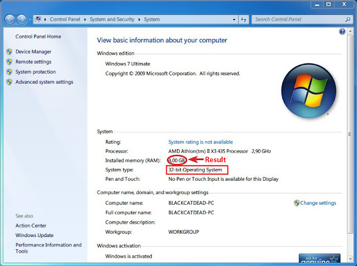The height and width of the screenshot is (266, 357).
Task: Click the magnifier search icon
Action: point(348,20)
